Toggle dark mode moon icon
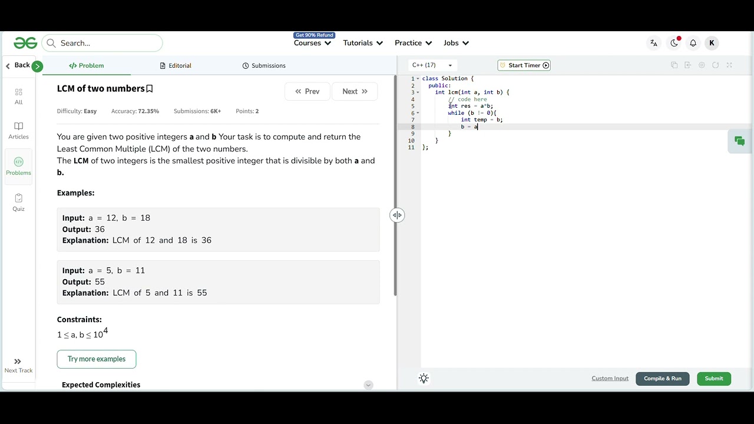This screenshot has width=754, height=424. 674,43
